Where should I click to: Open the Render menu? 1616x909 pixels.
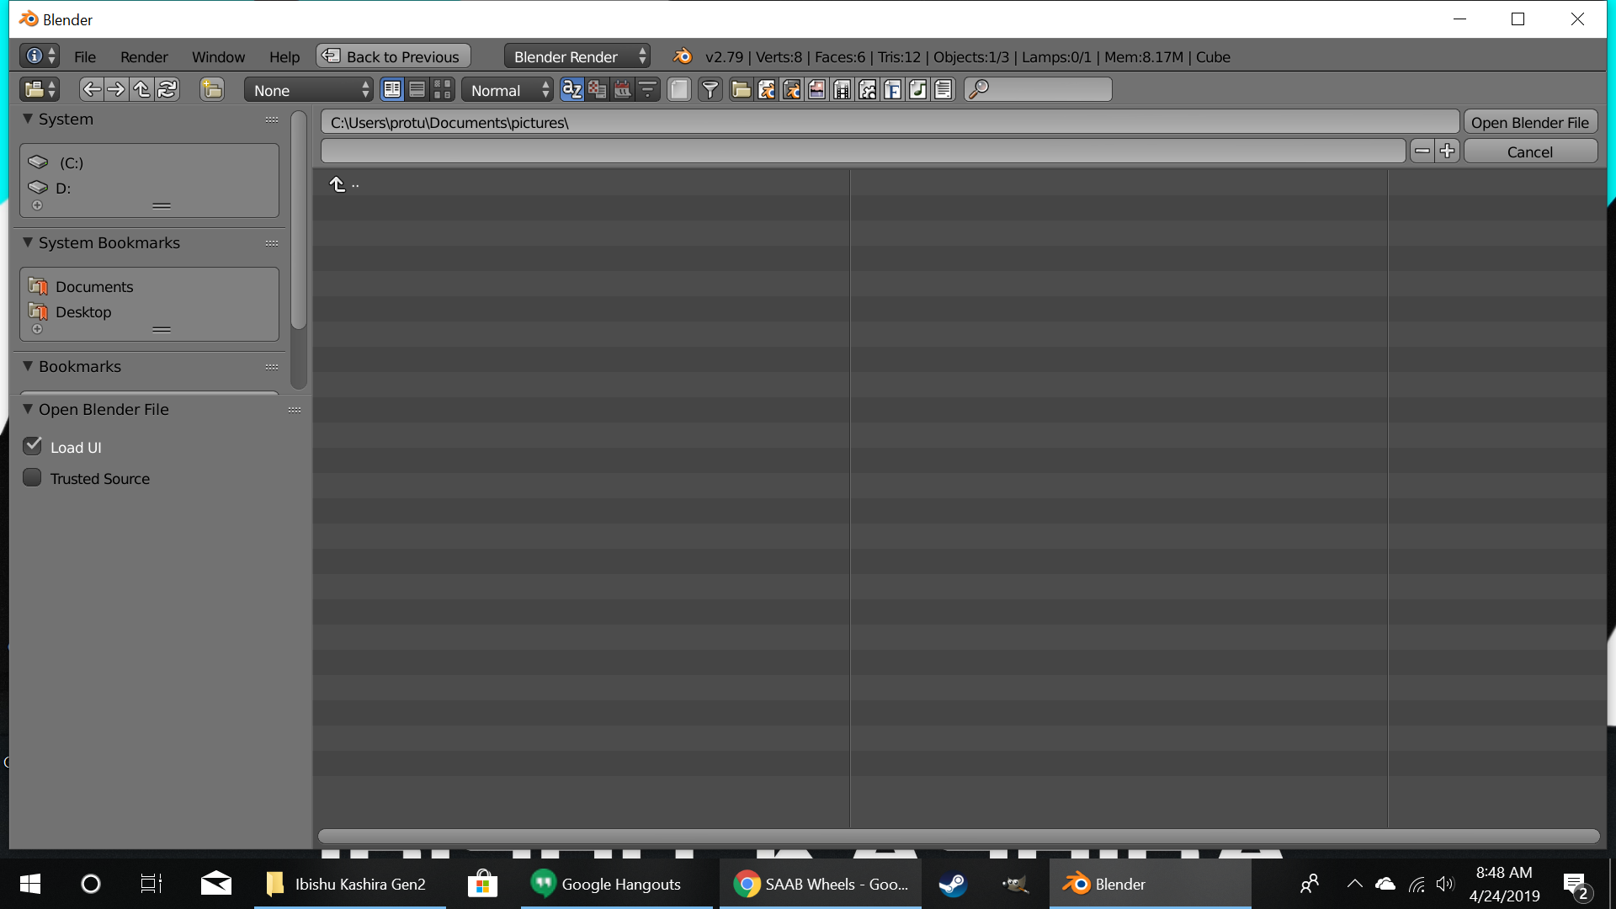(144, 56)
